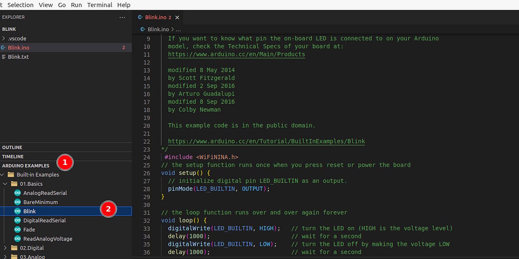Switch to the Blink.ino editor tab
This screenshot has width=519, height=259.
point(156,18)
